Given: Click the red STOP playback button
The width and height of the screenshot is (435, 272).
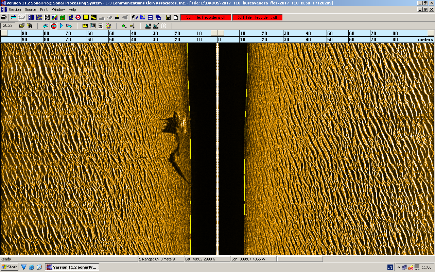Looking at the screenshot, I should click(x=54, y=26).
